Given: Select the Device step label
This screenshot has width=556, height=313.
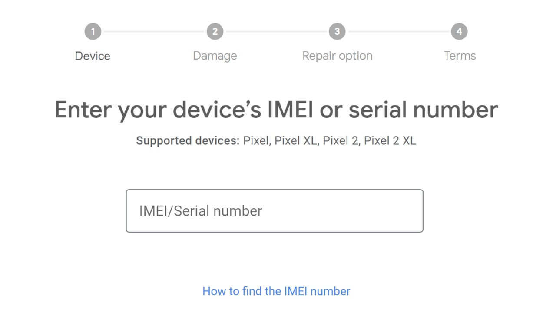Looking at the screenshot, I should tap(93, 56).
